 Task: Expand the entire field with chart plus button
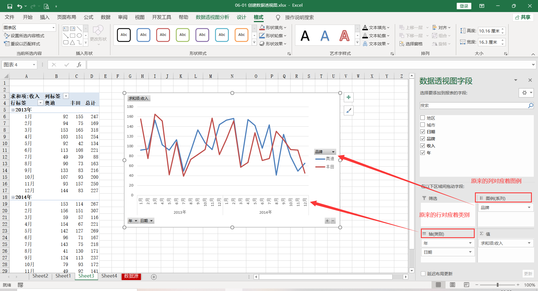pyautogui.click(x=327, y=221)
